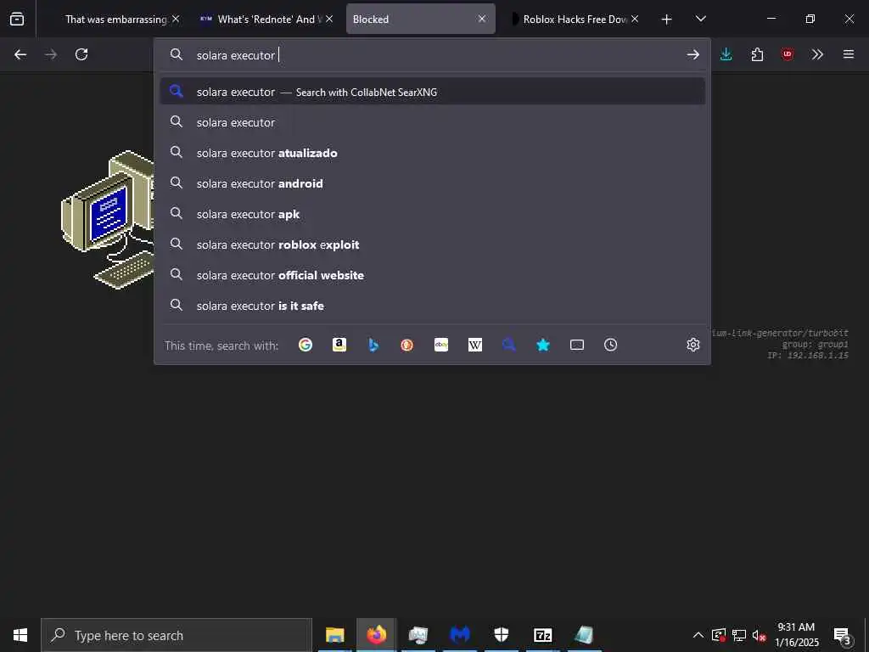Show more toolbar tools overflow chevron
Image resolution: width=869 pixels, height=652 pixels.
[x=817, y=54]
